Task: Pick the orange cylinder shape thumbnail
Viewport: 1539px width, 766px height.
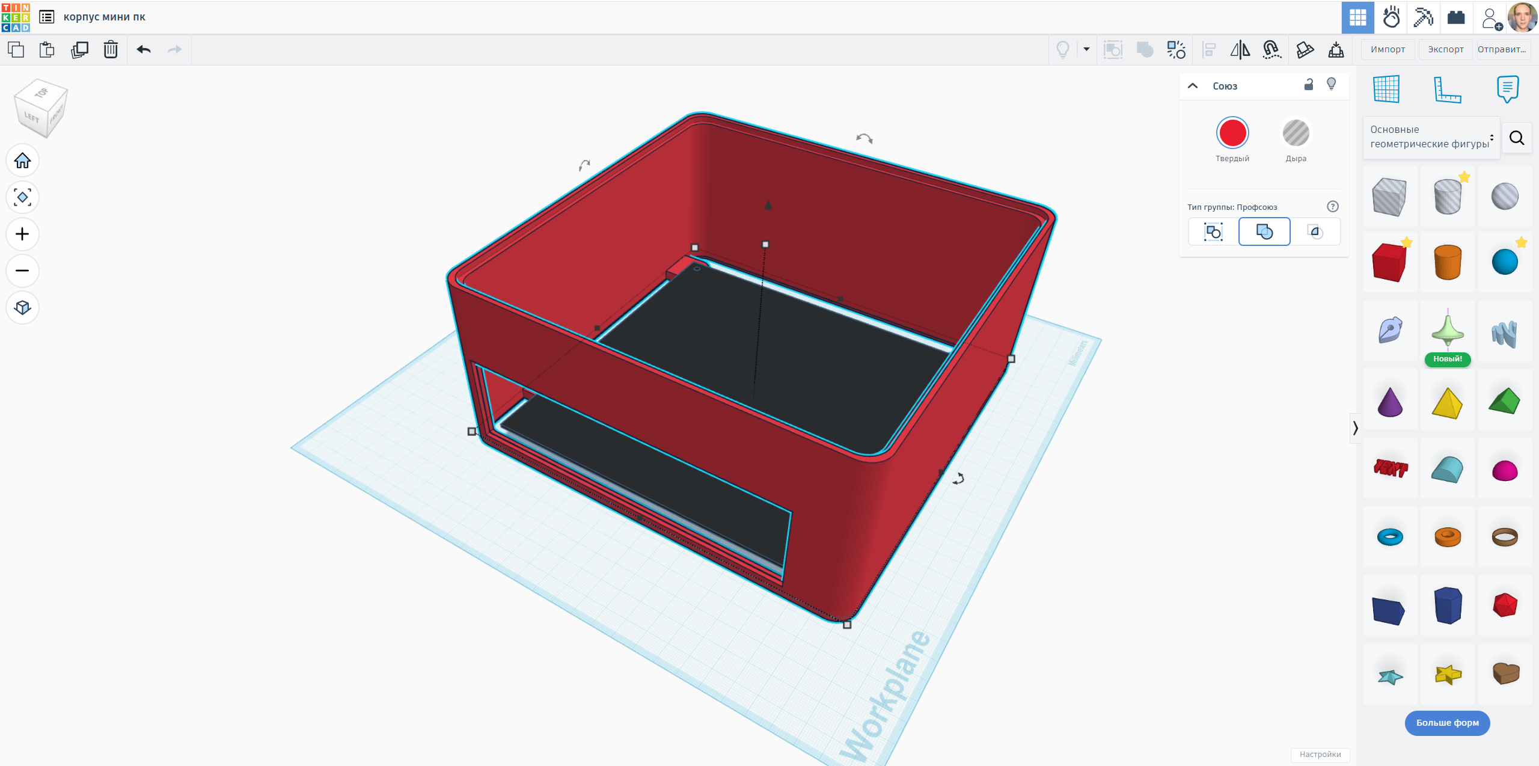Action: pyautogui.click(x=1447, y=262)
